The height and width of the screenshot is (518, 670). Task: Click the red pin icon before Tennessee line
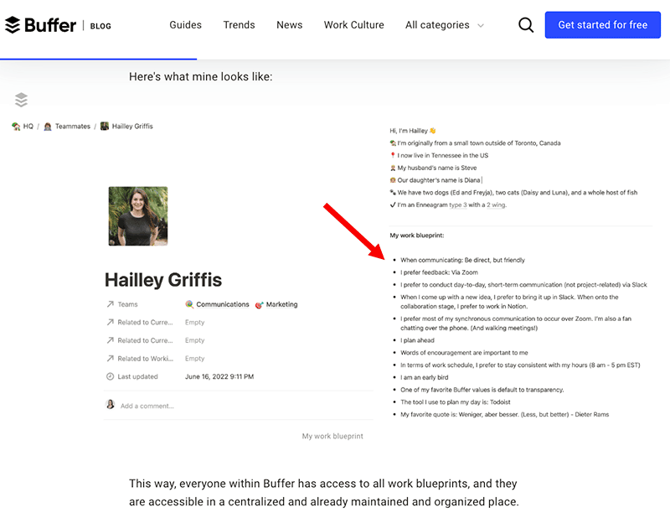tap(393, 155)
